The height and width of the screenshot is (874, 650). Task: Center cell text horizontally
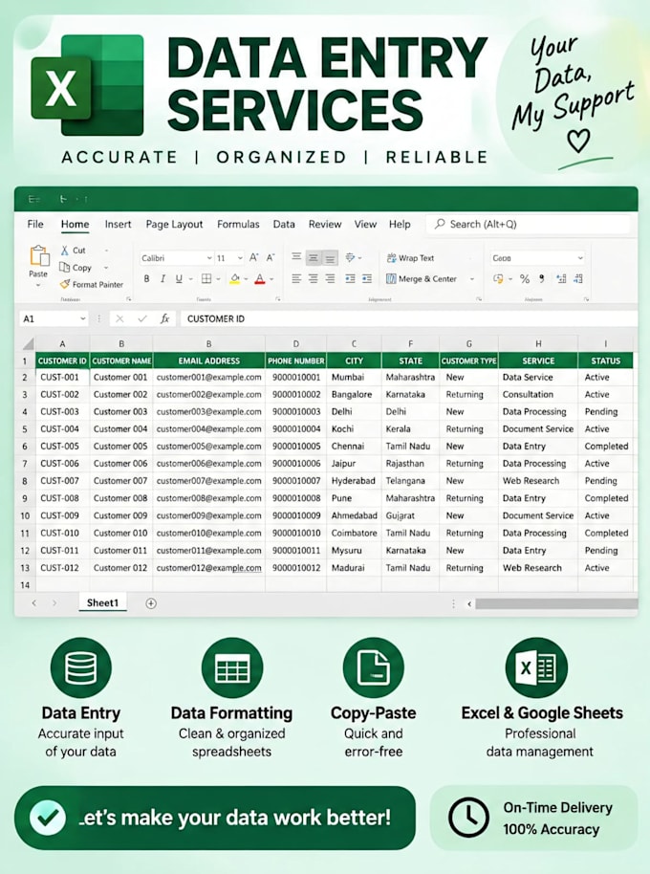tap(314, 278)
